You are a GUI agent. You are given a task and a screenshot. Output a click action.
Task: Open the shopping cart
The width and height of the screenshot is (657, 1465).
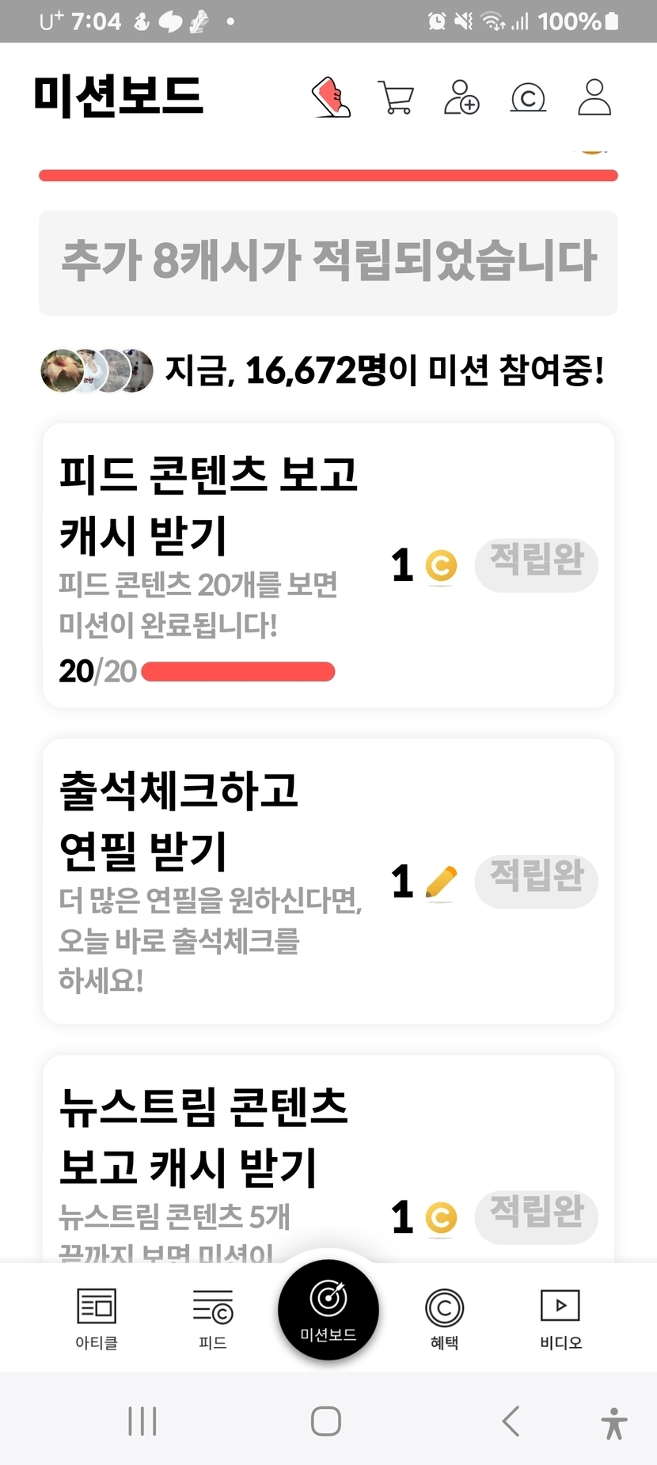tap(396, 97)
